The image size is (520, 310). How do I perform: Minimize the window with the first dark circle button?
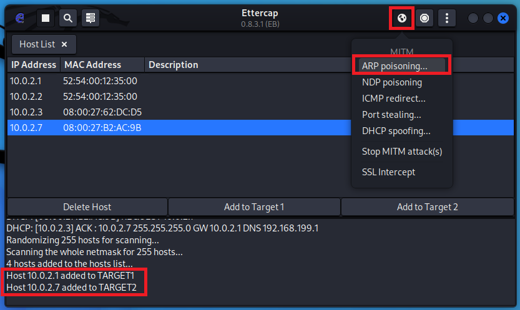pos(473,18)
